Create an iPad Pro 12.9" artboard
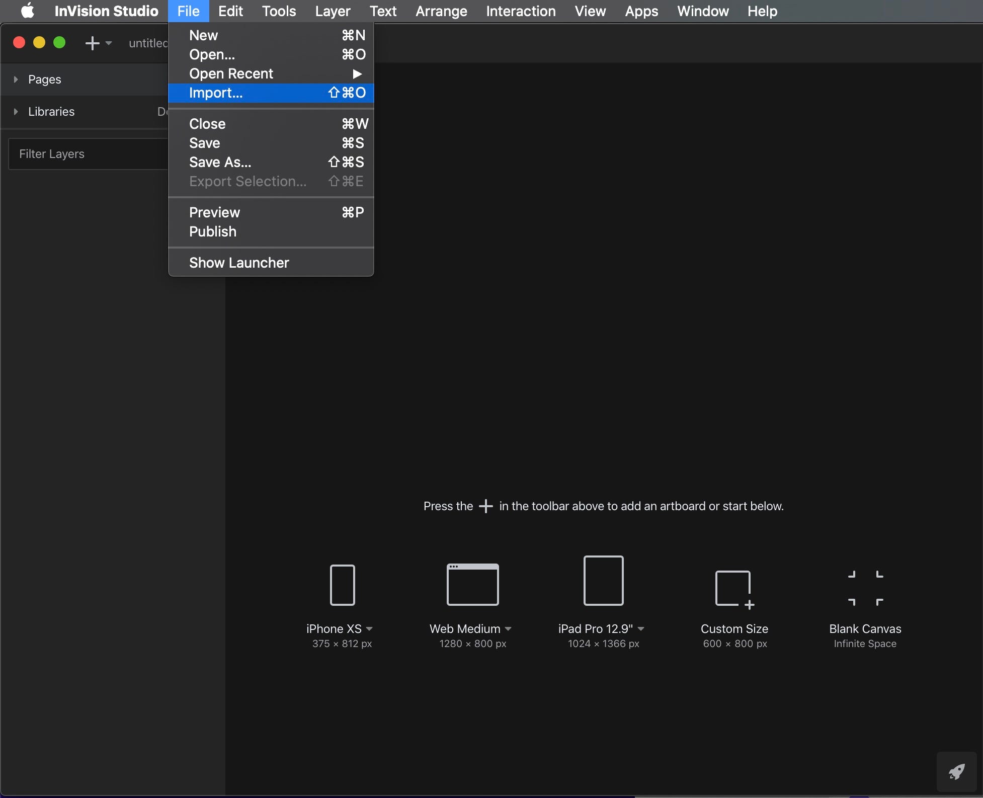The width and height of the screenshot is (983, 798). tap(602, 581)
